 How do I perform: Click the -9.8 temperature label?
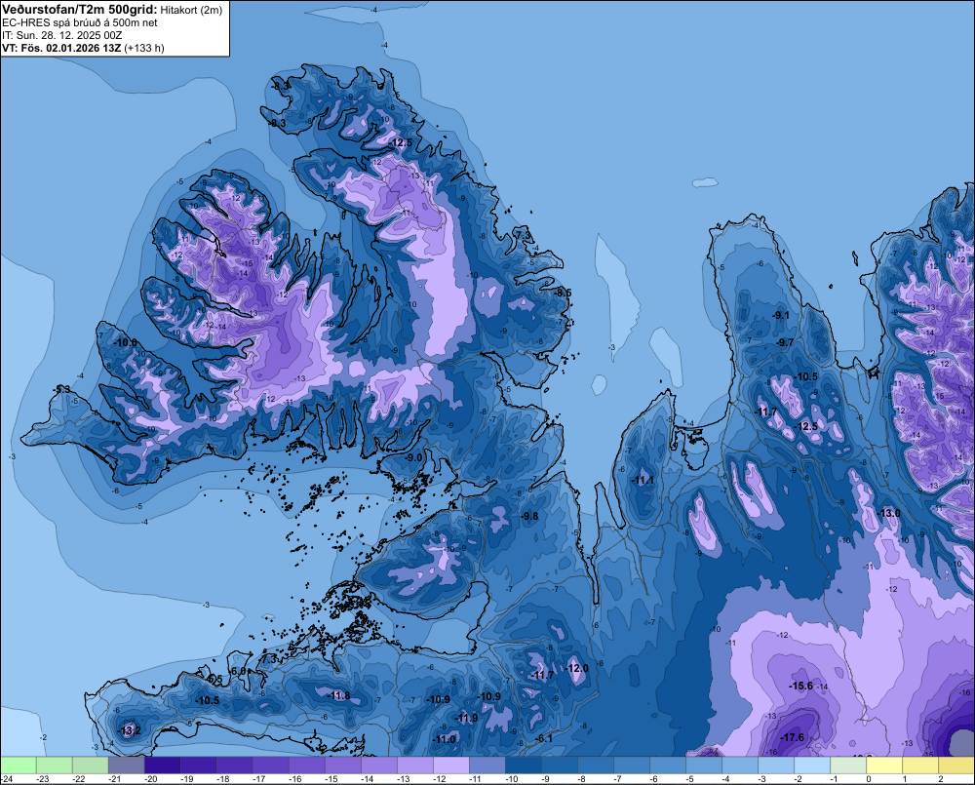tap(529, 516)
